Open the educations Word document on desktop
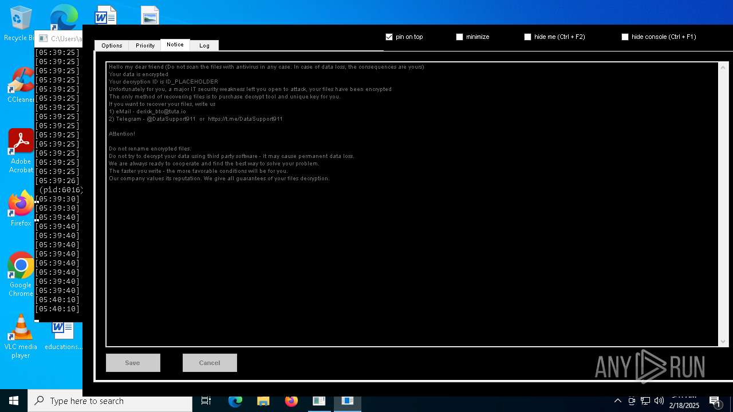733x412 pixels. pos(63,336)
